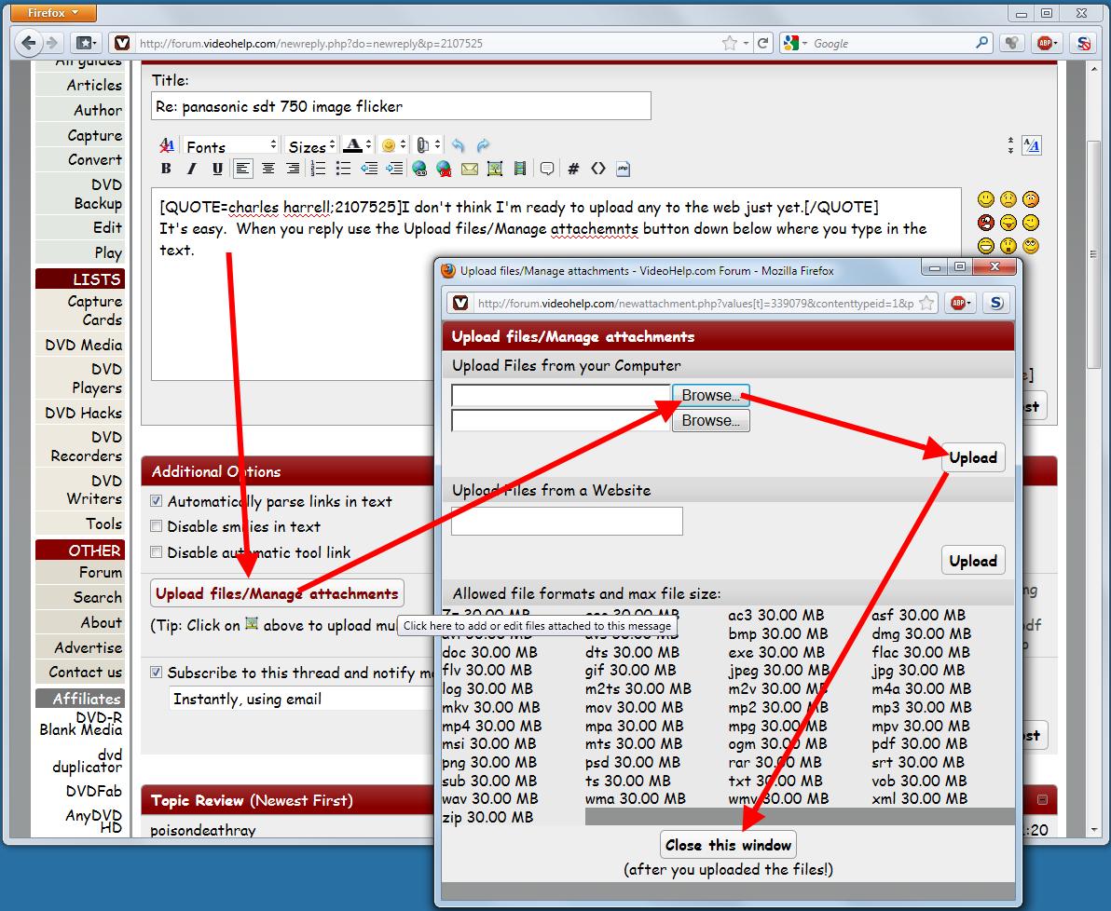Toggle Bold formatting in editor toolbar
This screenshot has height=911, width=1111.
(x=166, y=169)
